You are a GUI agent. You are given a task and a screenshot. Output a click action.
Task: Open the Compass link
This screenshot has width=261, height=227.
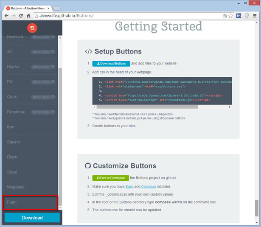149,187
